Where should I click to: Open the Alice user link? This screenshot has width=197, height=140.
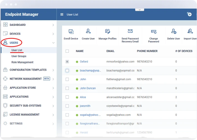(x=83, y=97)
